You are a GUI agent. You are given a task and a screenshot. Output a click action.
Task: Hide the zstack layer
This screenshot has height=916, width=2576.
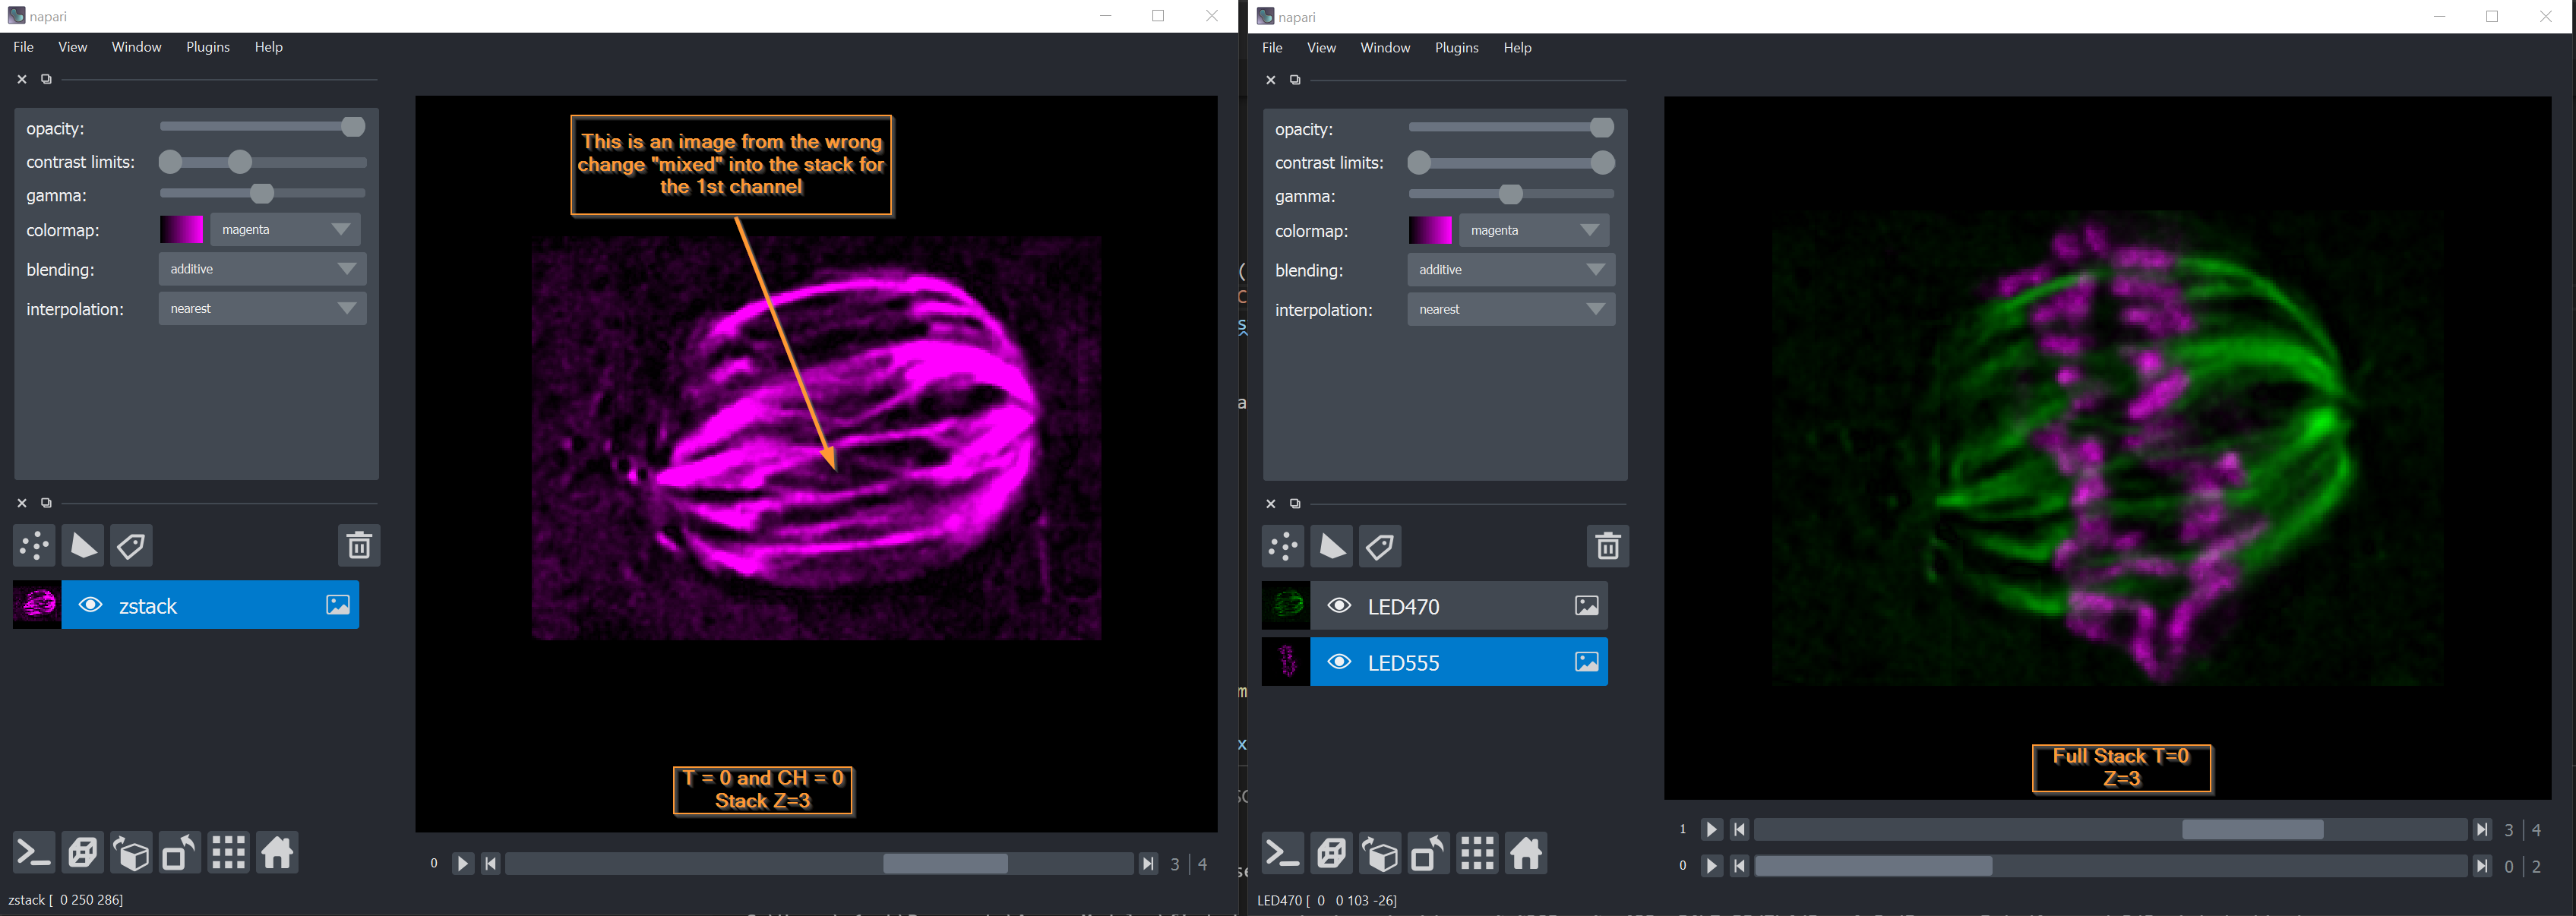[x=91, y=605]
